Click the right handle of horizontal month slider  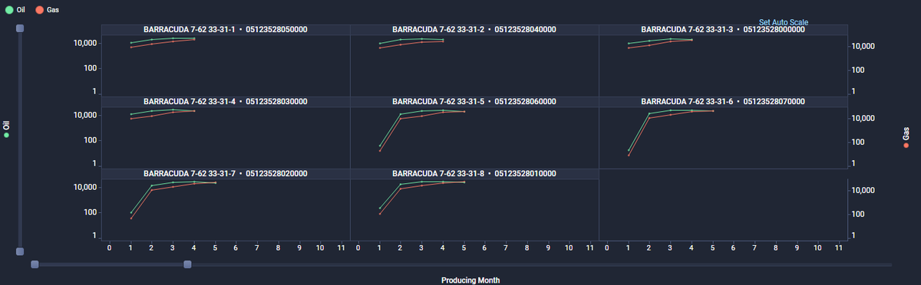coord(187,264)
